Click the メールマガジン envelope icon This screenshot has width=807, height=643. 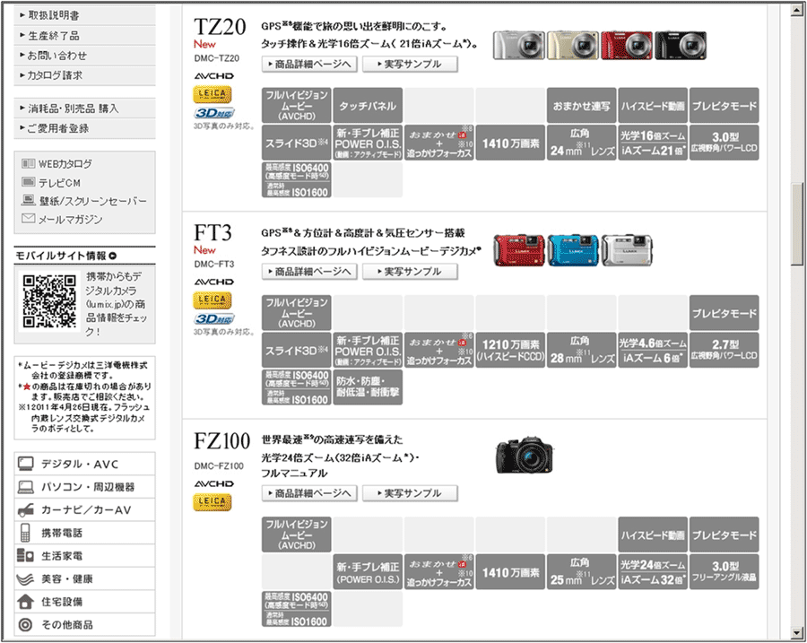point(29,219)
